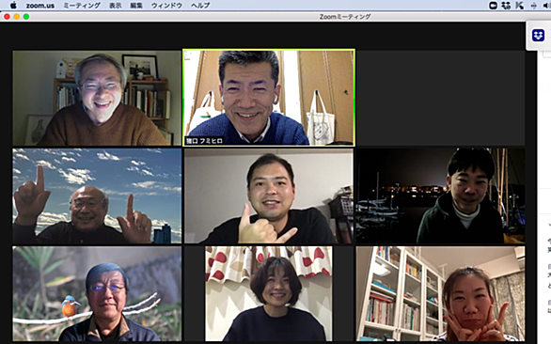Select the video of woman by polka-dot curtain
This screenshot has width=551, height=344.
269,293
